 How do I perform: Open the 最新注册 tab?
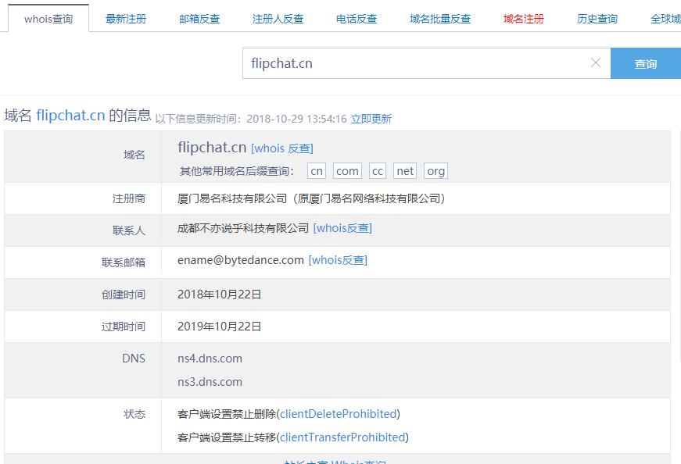click(x=126, y=19)
